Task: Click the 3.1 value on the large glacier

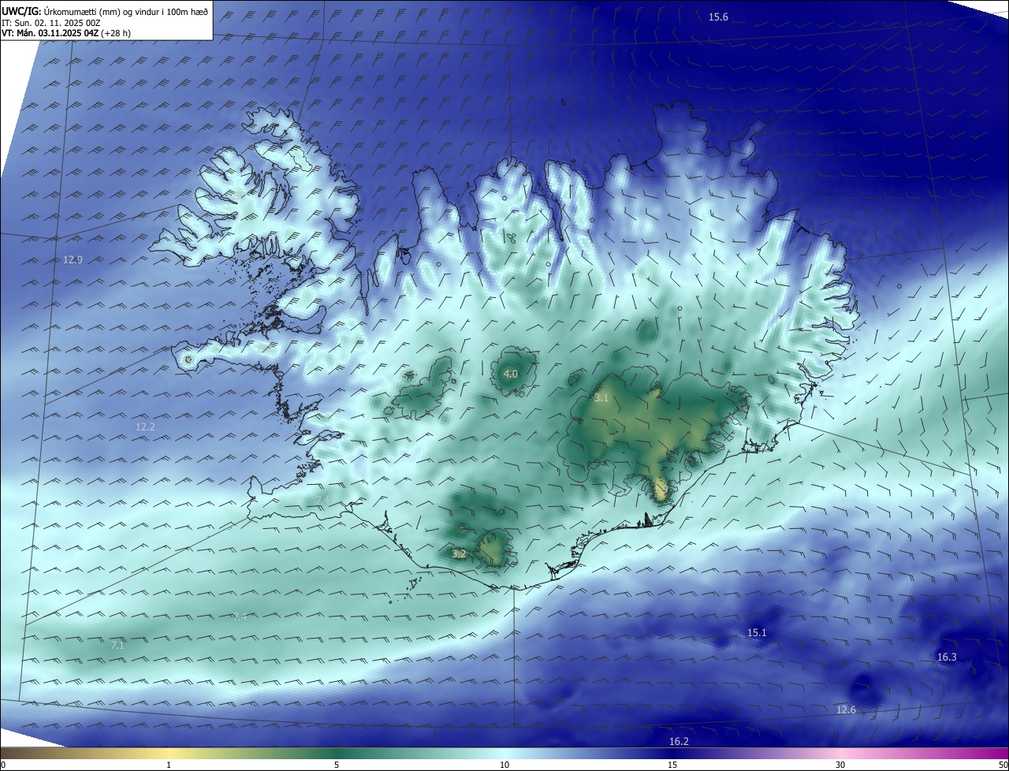Action: pos(601,398)
